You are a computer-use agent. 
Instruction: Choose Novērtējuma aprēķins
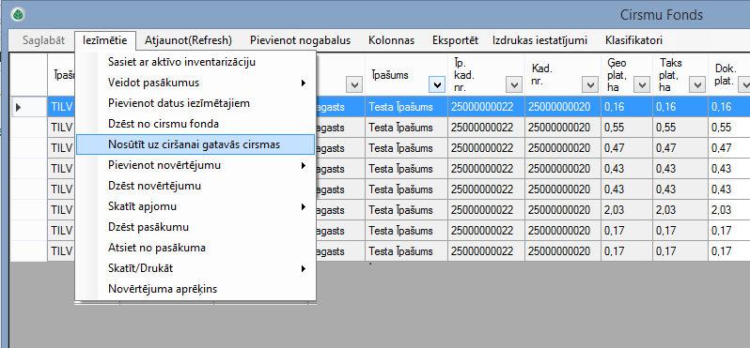click(x=195, y=289)
